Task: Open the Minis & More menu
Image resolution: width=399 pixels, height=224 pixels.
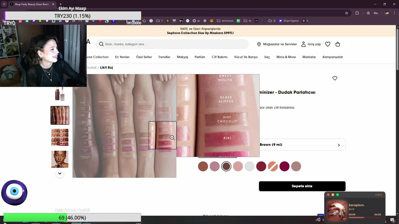Action: [x=286, y=57]
